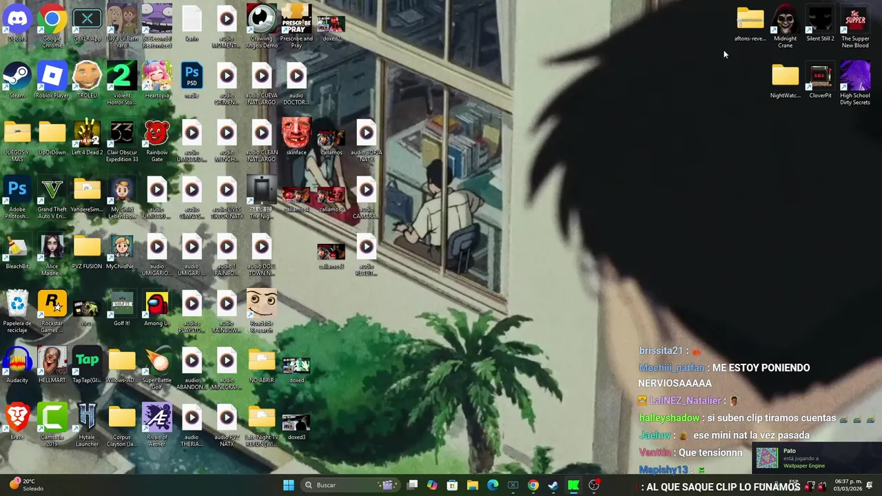Select the Audacity desktop icon
This screenshot has height=496, width=882.
click(17, 365)
